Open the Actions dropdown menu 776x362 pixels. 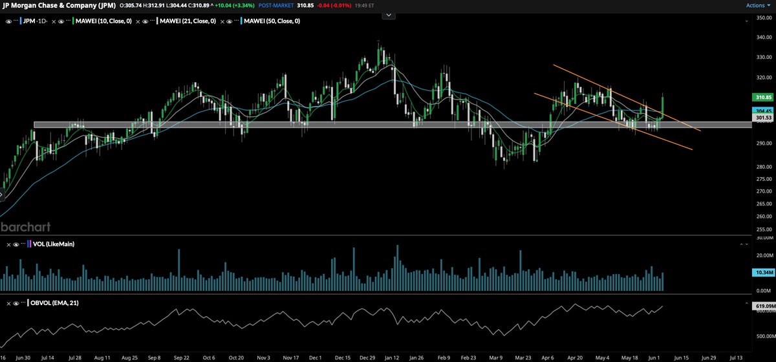[x=757, y=5]
